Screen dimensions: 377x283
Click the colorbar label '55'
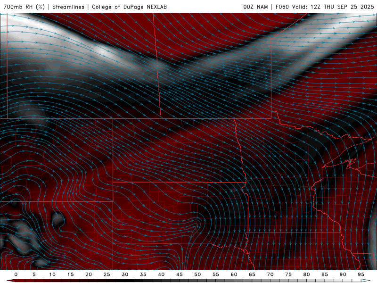pos(216,275)
